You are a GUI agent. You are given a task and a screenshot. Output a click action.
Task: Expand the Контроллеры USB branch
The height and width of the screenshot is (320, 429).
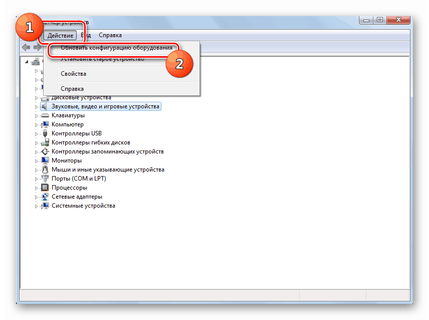[x=37, y=134]
